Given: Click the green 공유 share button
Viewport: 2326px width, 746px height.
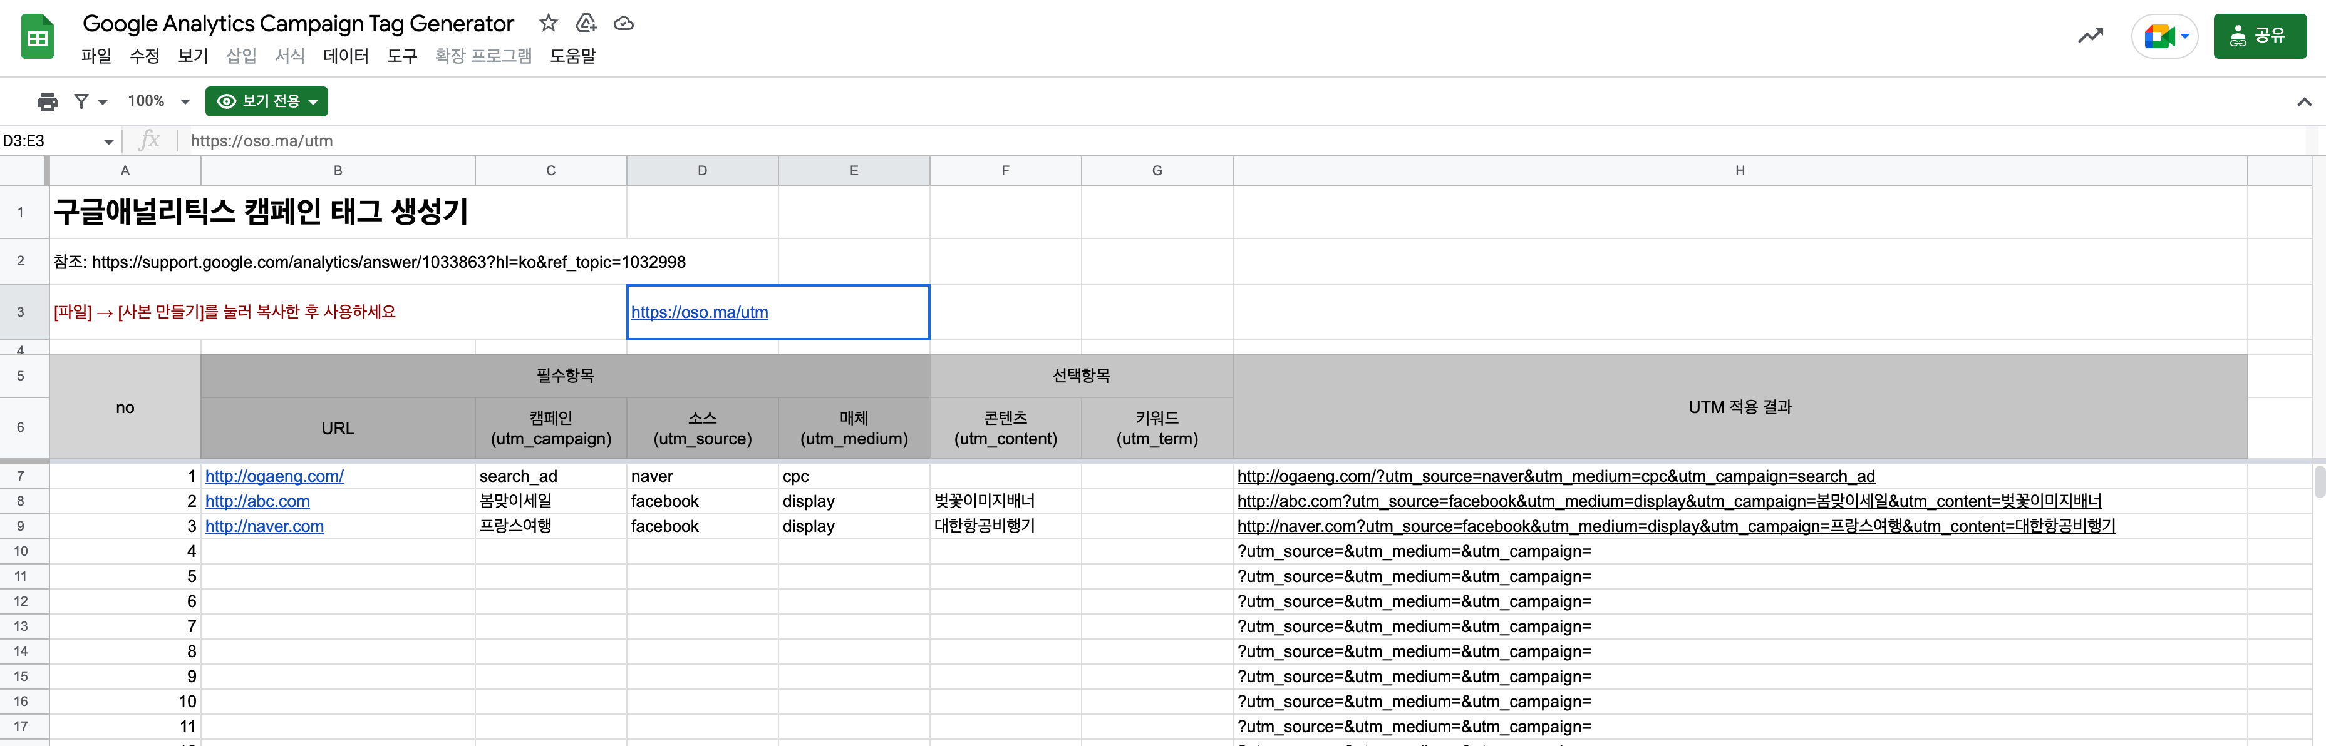Looking at the screenshot, I should pos(2259,37).
